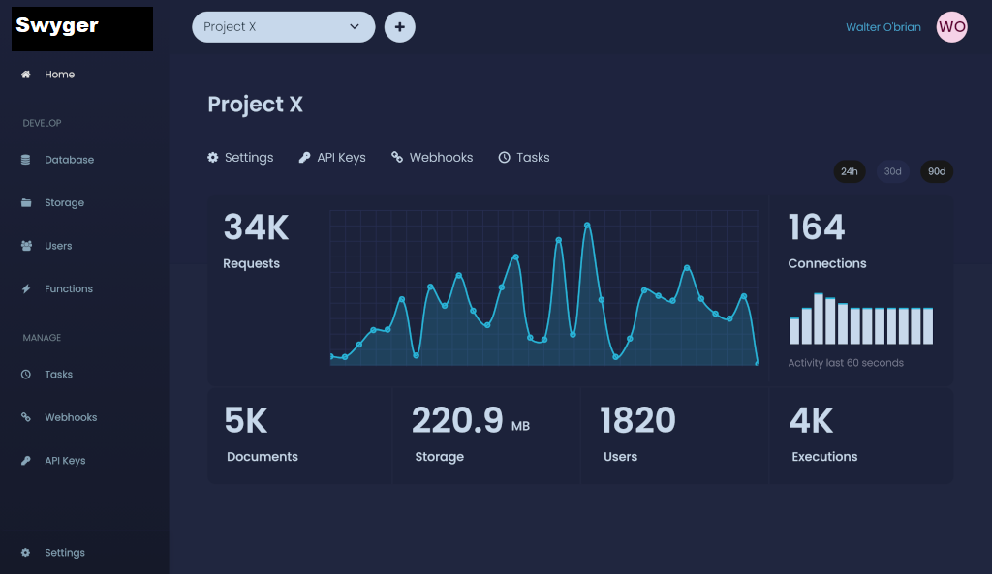Image resolution: width=992 pixels, height=574 pixels.
Task: Set chart range to 90d
Action: click(936, 171)
